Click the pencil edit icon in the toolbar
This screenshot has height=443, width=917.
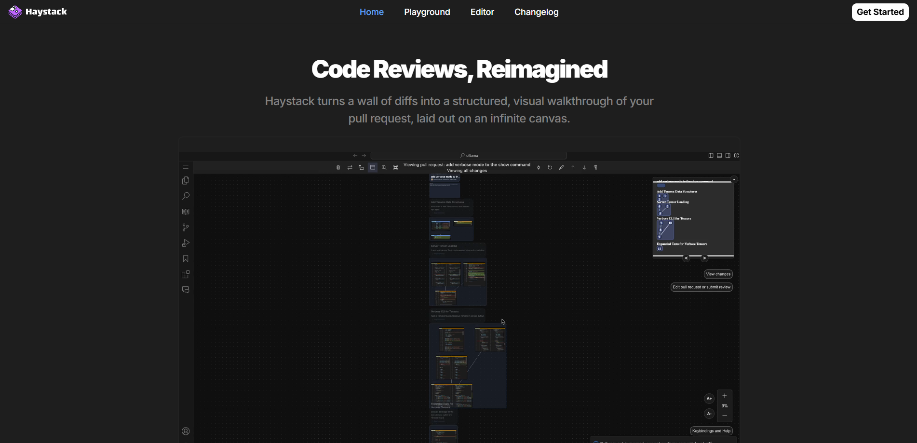click(561, 168)
